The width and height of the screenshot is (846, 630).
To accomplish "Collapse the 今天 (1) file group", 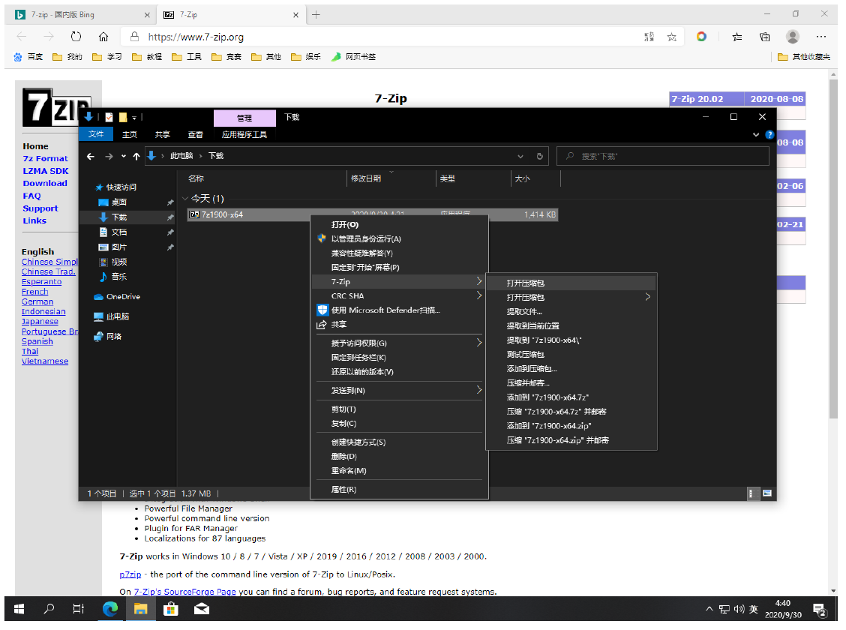I will pyautogui.click(x=185, y=199).
